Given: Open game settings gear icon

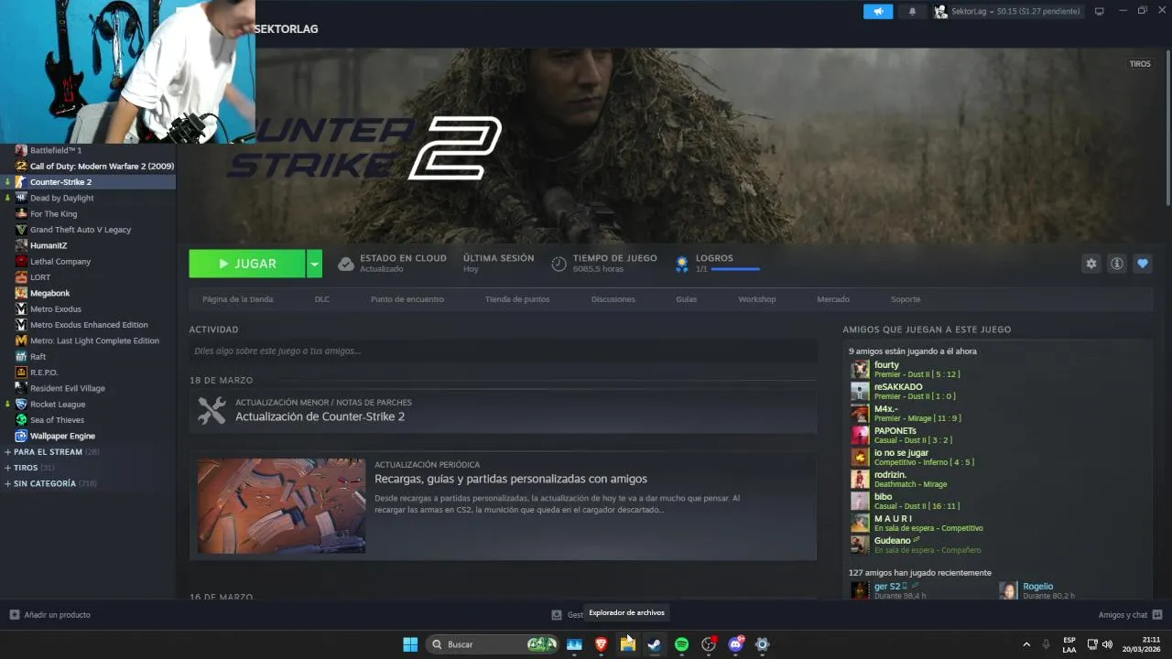Looking at the screenshot, I should point(1091,264).
